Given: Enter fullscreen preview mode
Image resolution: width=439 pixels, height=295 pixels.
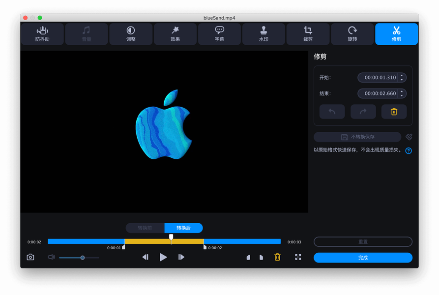Looking at the screenshot, I should click(298, 257).
